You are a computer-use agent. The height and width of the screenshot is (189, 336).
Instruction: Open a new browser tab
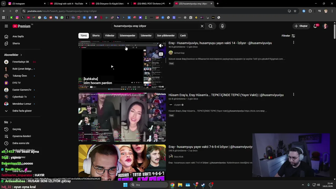[x=218, y=4]
